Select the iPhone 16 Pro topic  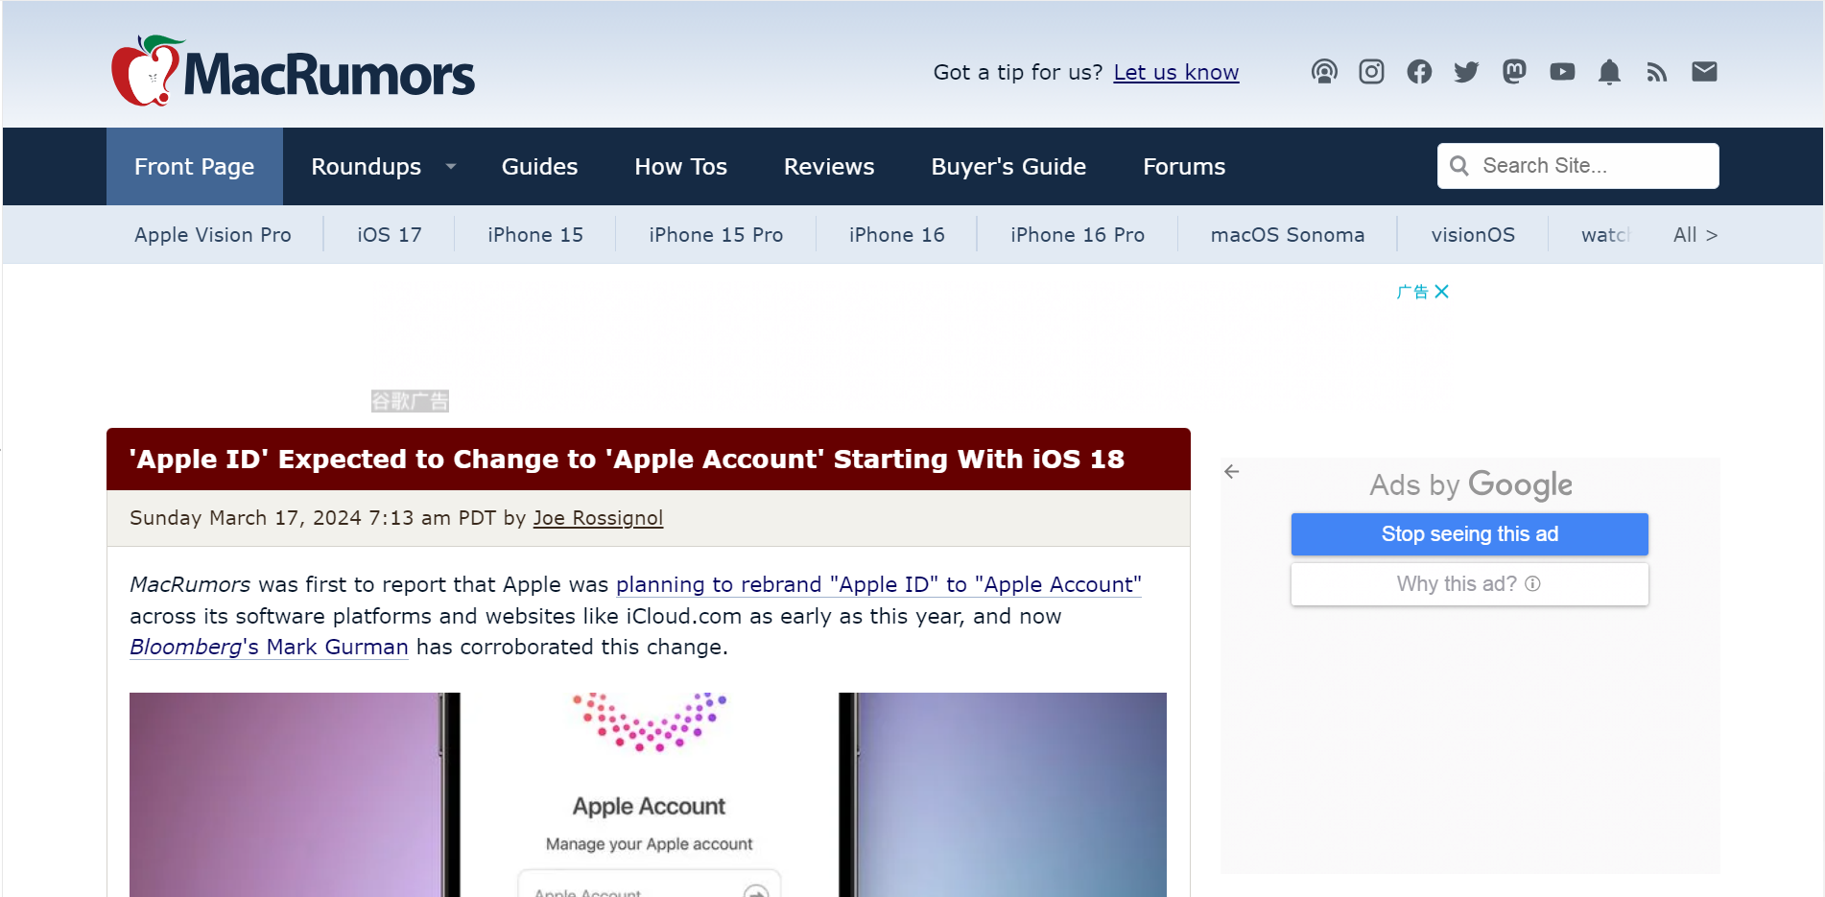(1077, 235)
